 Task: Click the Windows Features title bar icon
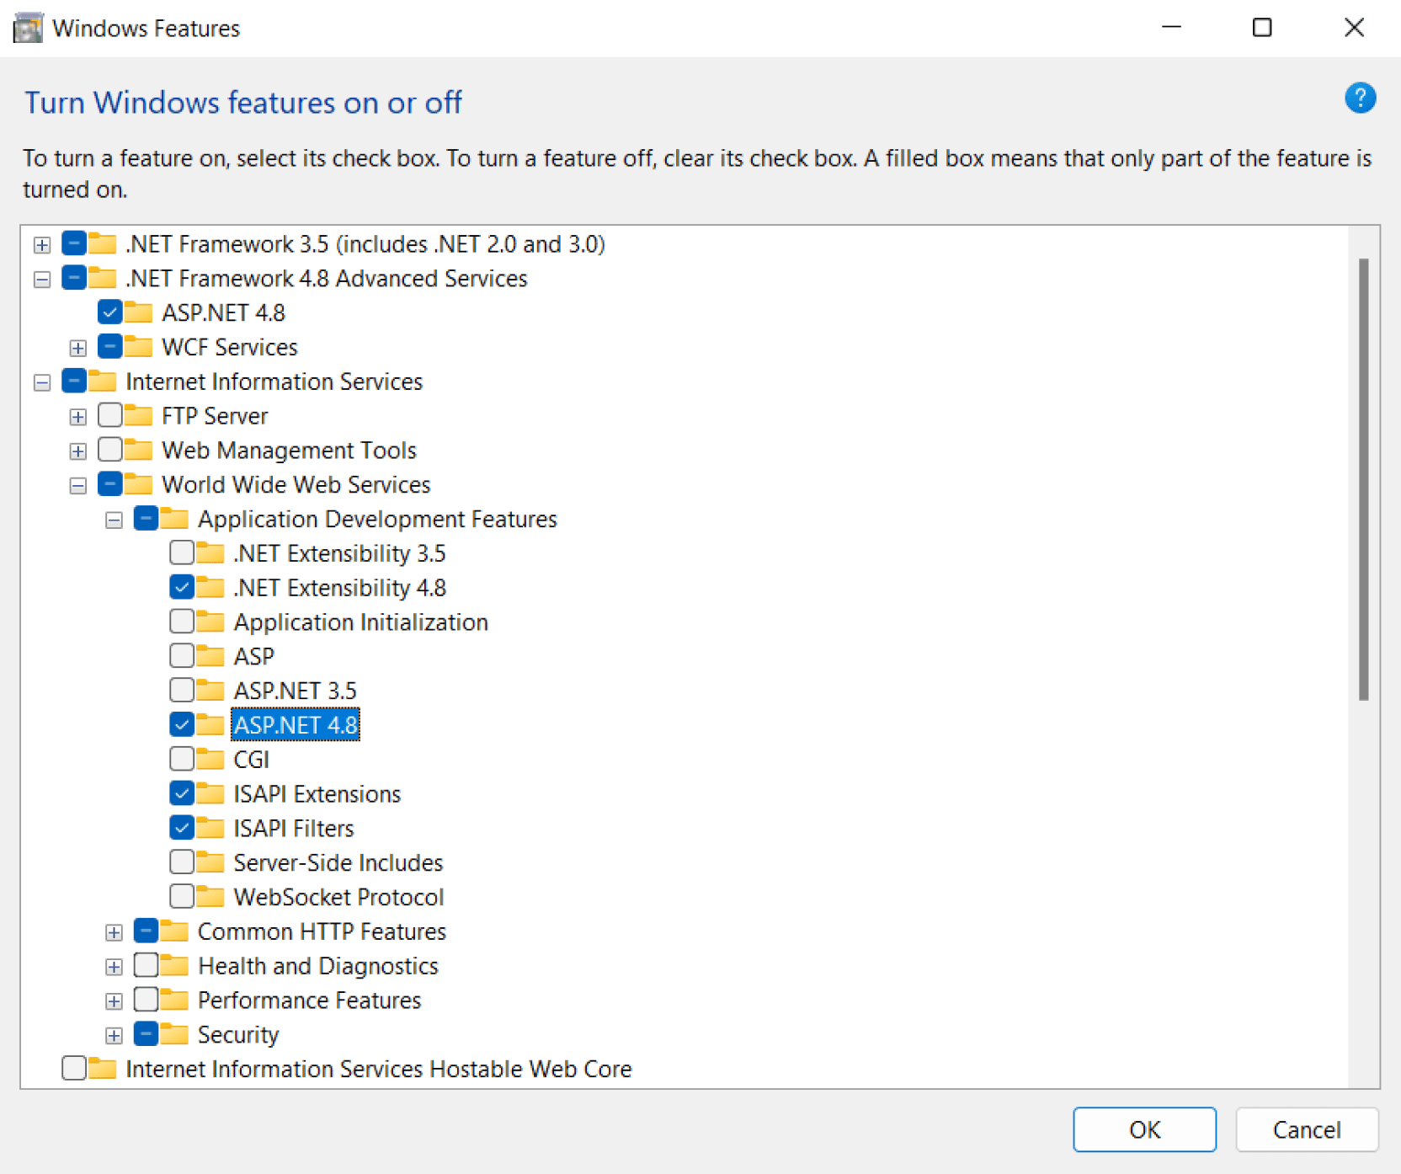tap(28, 28)
